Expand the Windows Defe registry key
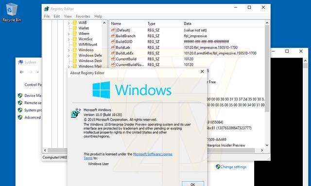 [x=69, y=56]
